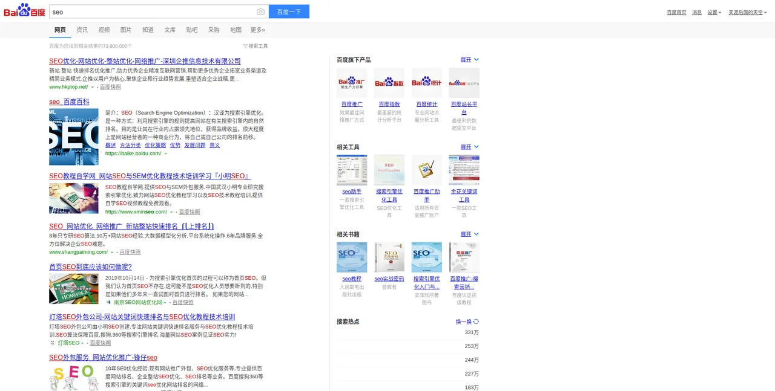
Task: Switch to the 视频 tab
Action: pyautogui.click(x=104, y=30)
